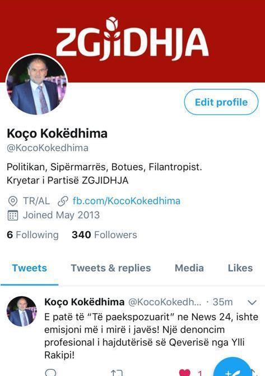Switch to the Likes tab
The height and width of the screenshot is (376, 265).
(240, 268)
